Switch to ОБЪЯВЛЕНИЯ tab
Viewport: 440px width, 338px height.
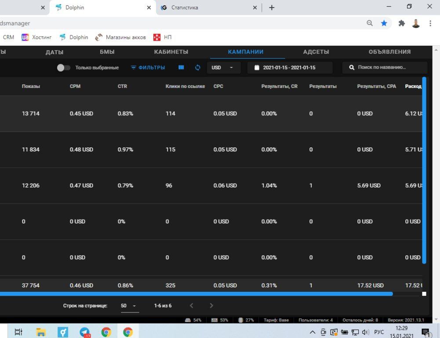point(389,52)
